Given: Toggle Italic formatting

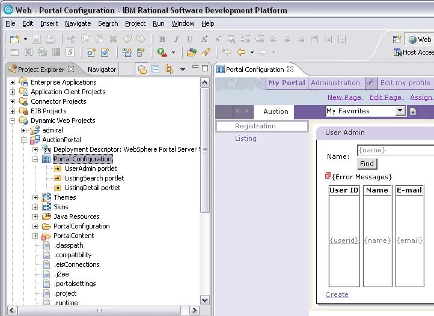Looking at the screenshot, I should 176,40.
